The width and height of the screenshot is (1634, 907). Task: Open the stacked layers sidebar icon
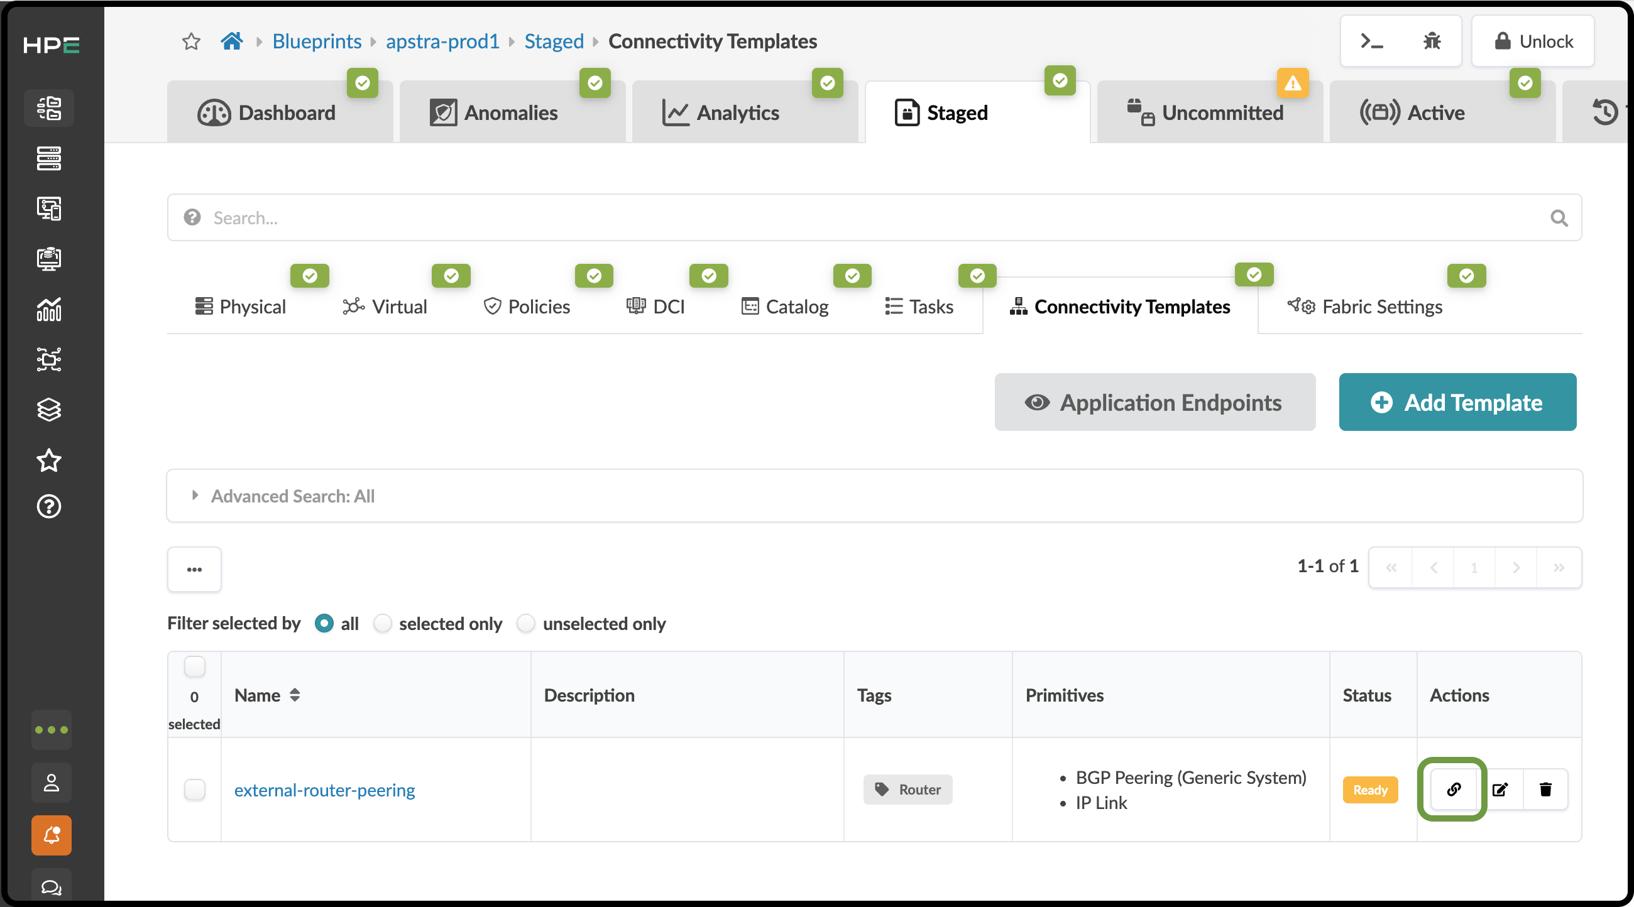[x=49, y=410]
